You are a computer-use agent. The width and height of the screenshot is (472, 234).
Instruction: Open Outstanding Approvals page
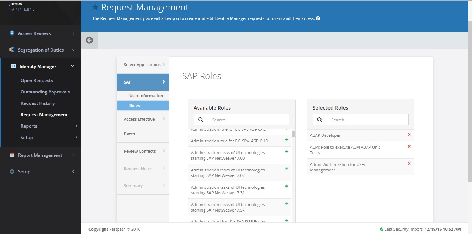[x=45, y=92]
